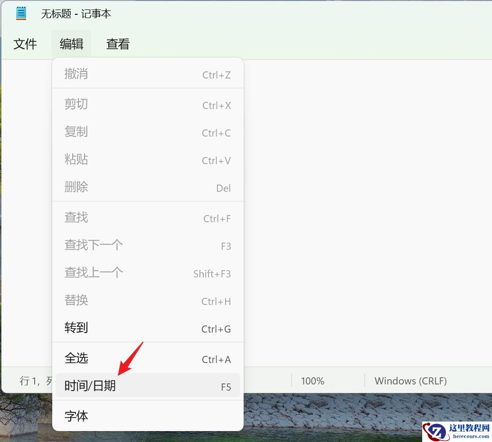Click the Notepad icon in the title bar

(x=21, y=13)
